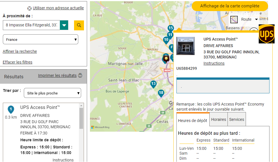The image size is (278, 162).
Task: Click map pin number 13
Action: click(x=153, y=84)
